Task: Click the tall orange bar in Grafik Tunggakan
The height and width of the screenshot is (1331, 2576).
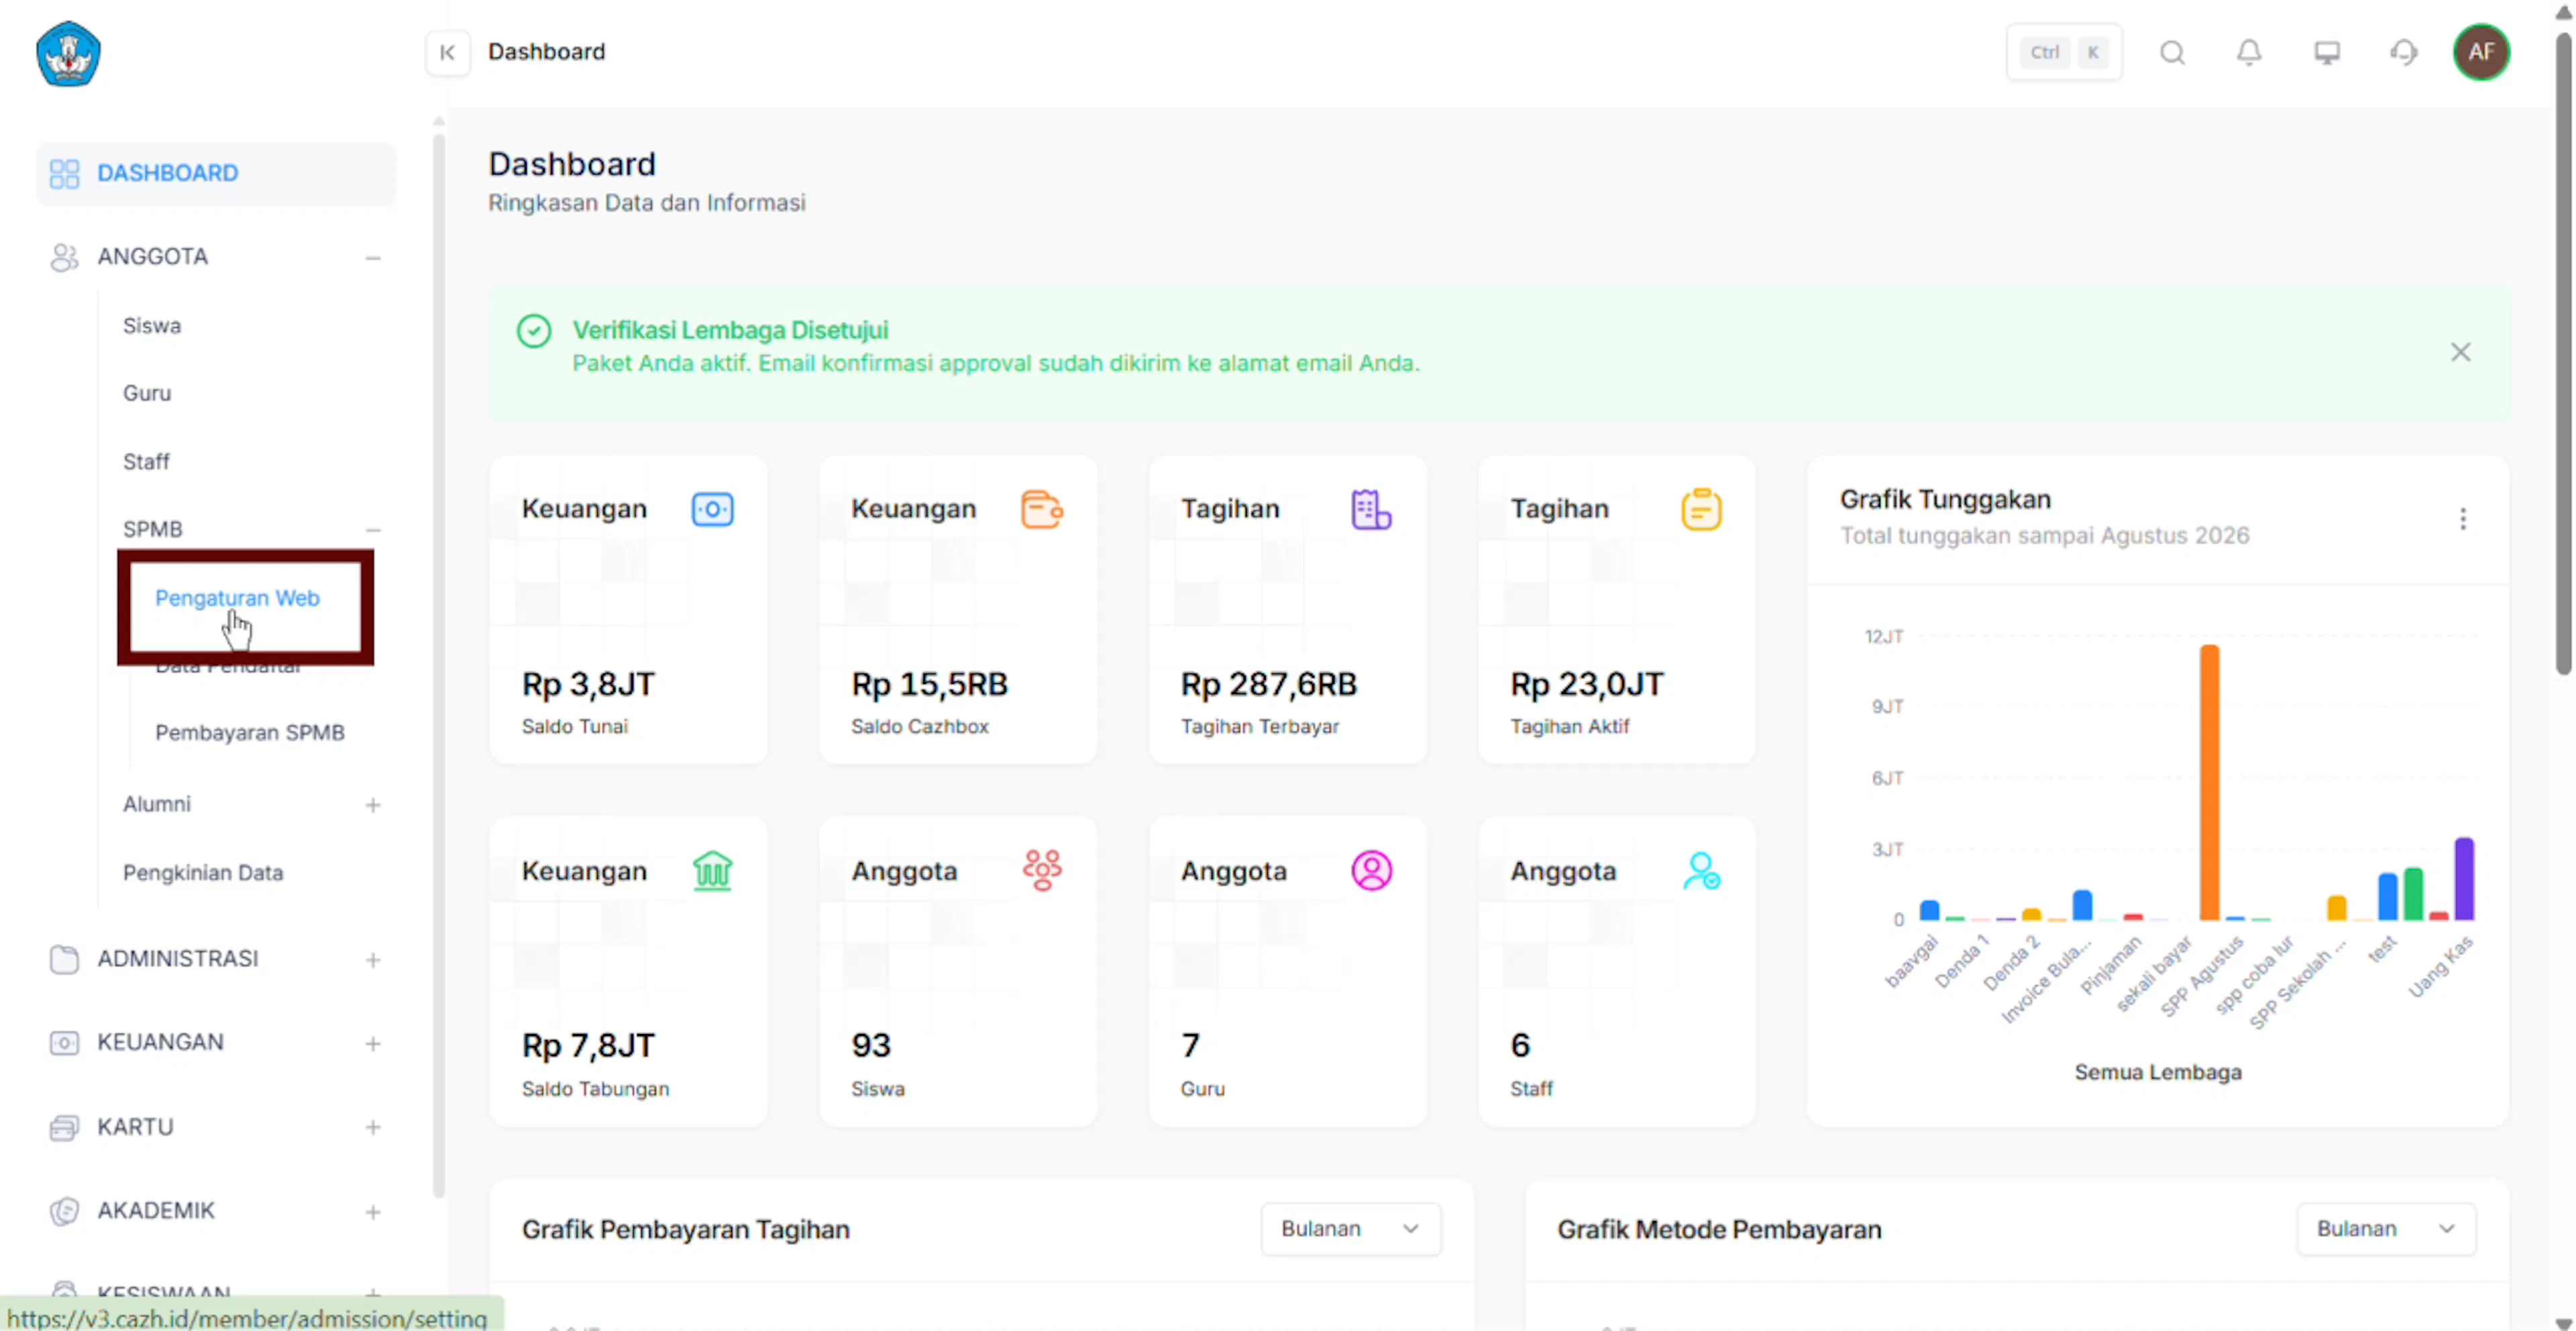Action: [x=2209, y=783]
